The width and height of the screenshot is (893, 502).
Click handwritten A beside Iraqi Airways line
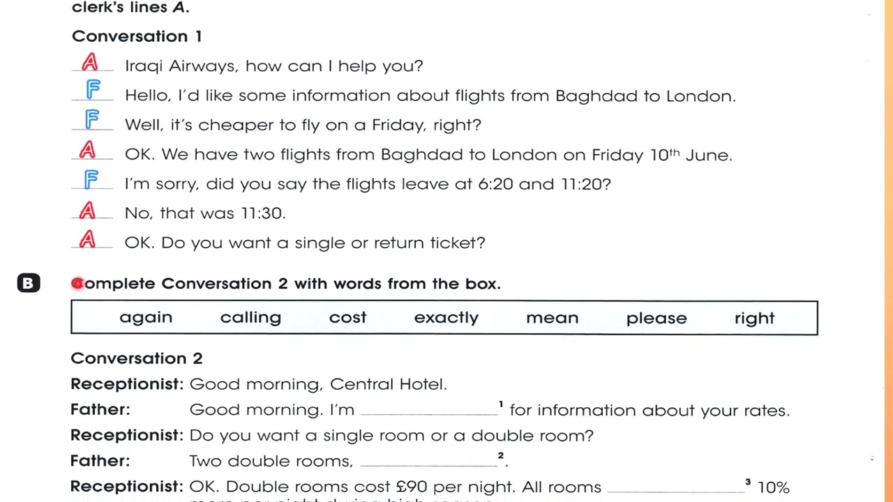pos(90,63)
